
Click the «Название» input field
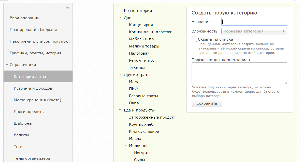pos(254,22)
